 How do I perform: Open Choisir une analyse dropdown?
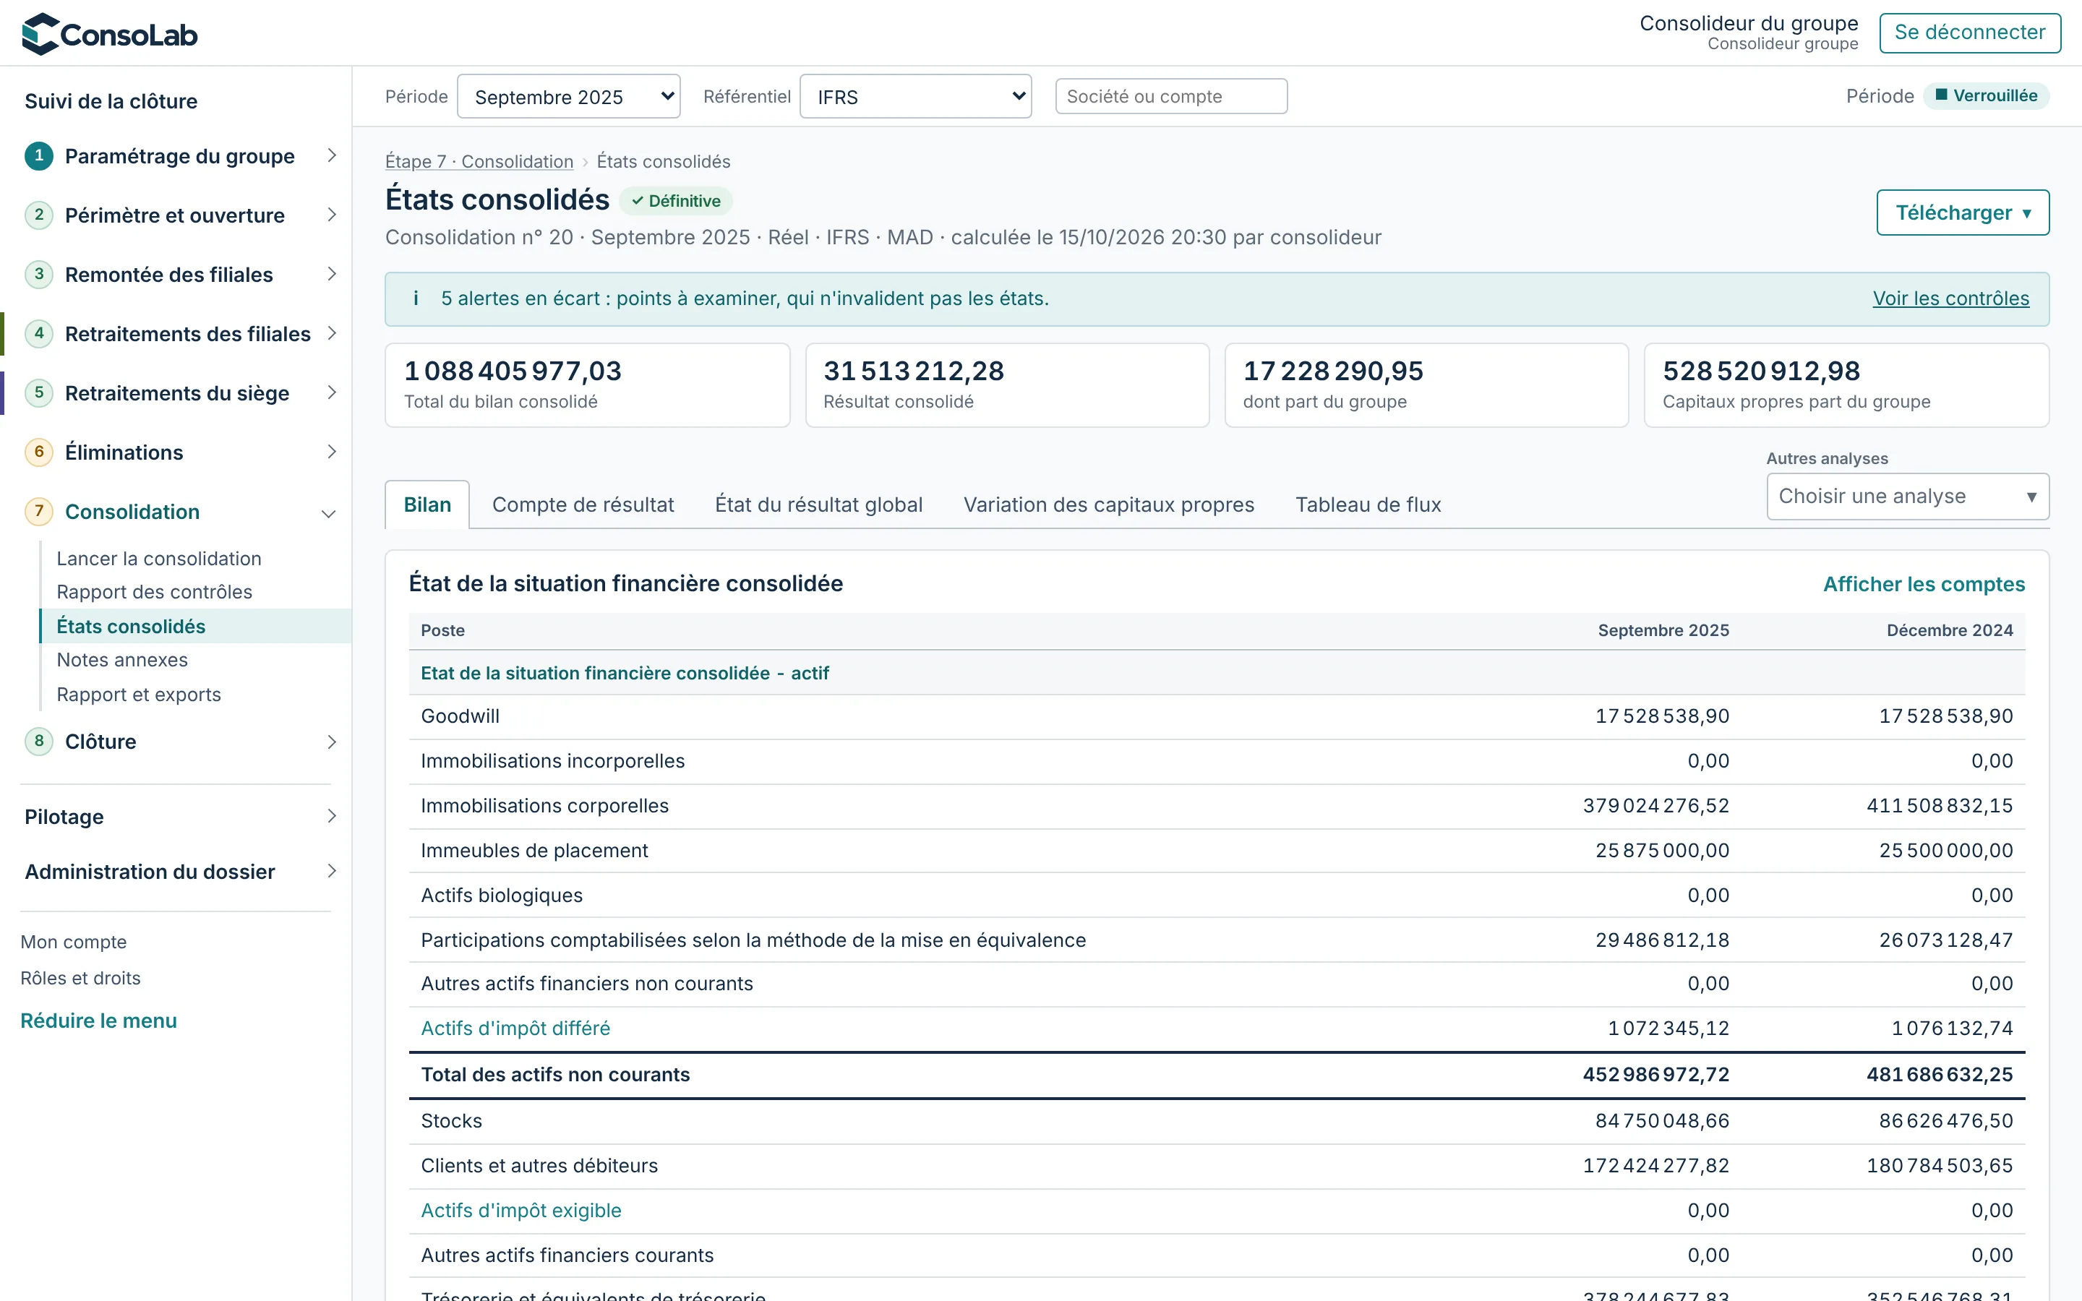1907,497
